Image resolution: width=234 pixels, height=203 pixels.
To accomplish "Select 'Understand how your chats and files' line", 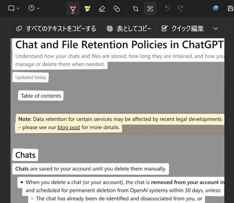I will (x=120, y=56).
